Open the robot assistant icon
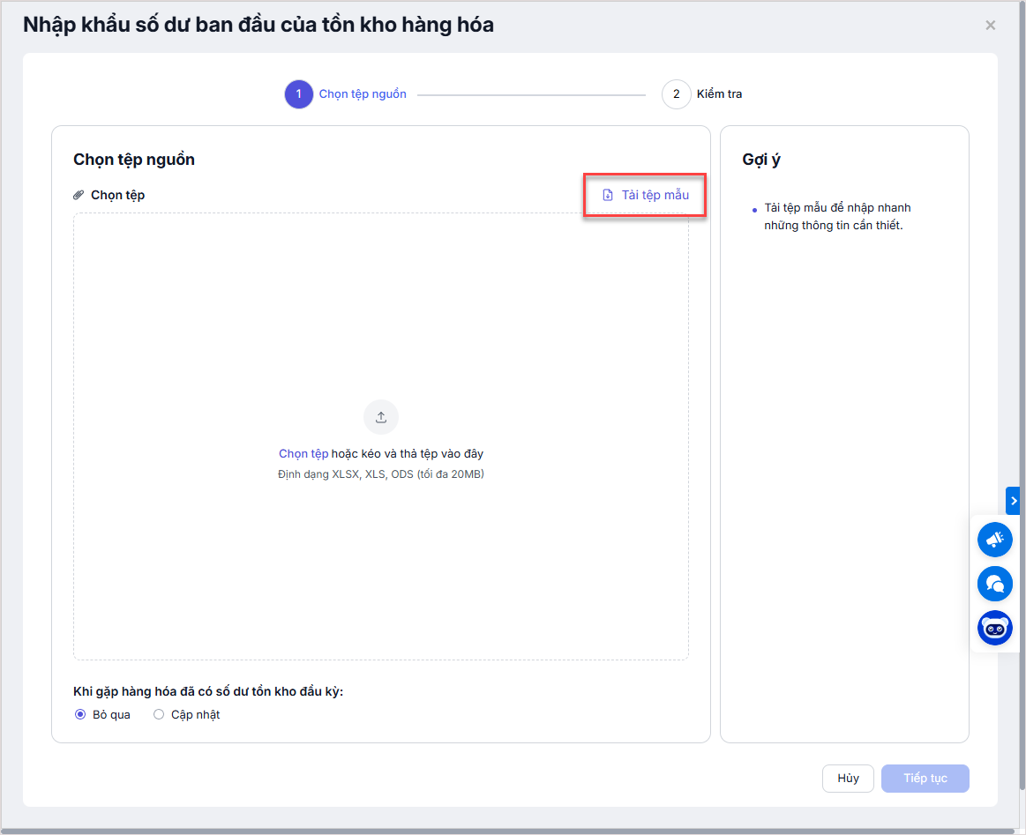The width and height of the screenshot is (1026, 835). (994, 628)
